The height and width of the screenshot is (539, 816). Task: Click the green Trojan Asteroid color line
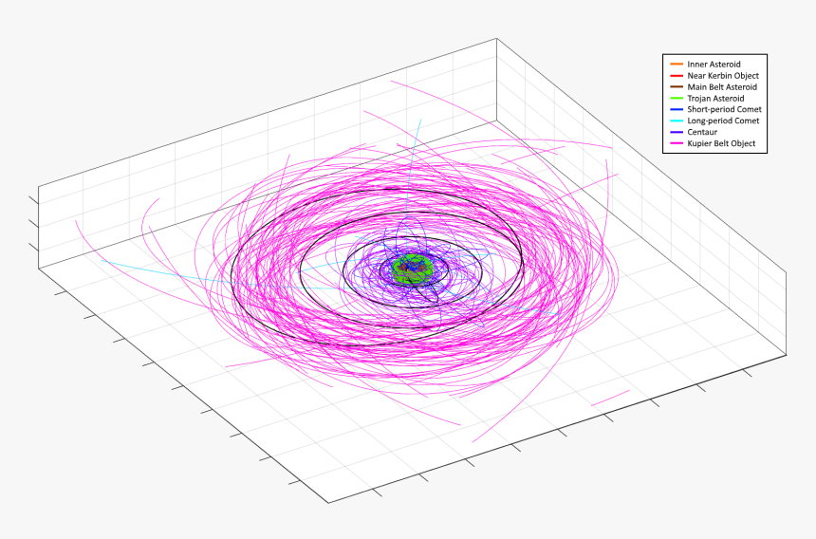coord(677,99)
